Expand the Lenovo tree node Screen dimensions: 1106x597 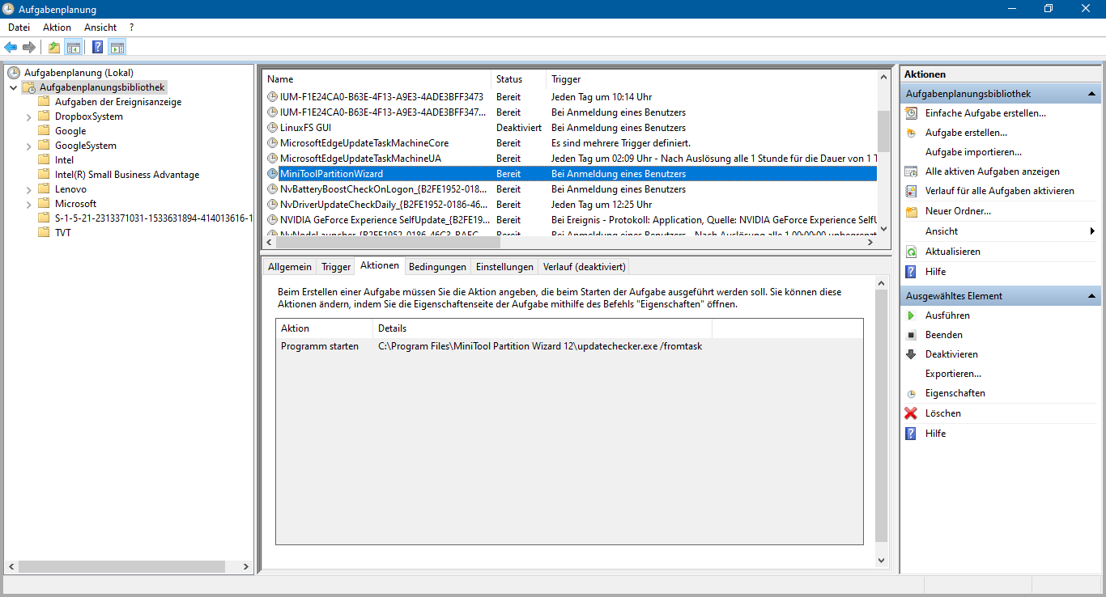coord(29,189)
